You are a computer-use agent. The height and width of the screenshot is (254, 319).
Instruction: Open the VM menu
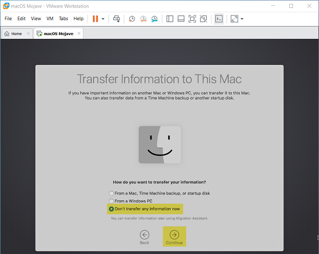(x=50, y=19)
